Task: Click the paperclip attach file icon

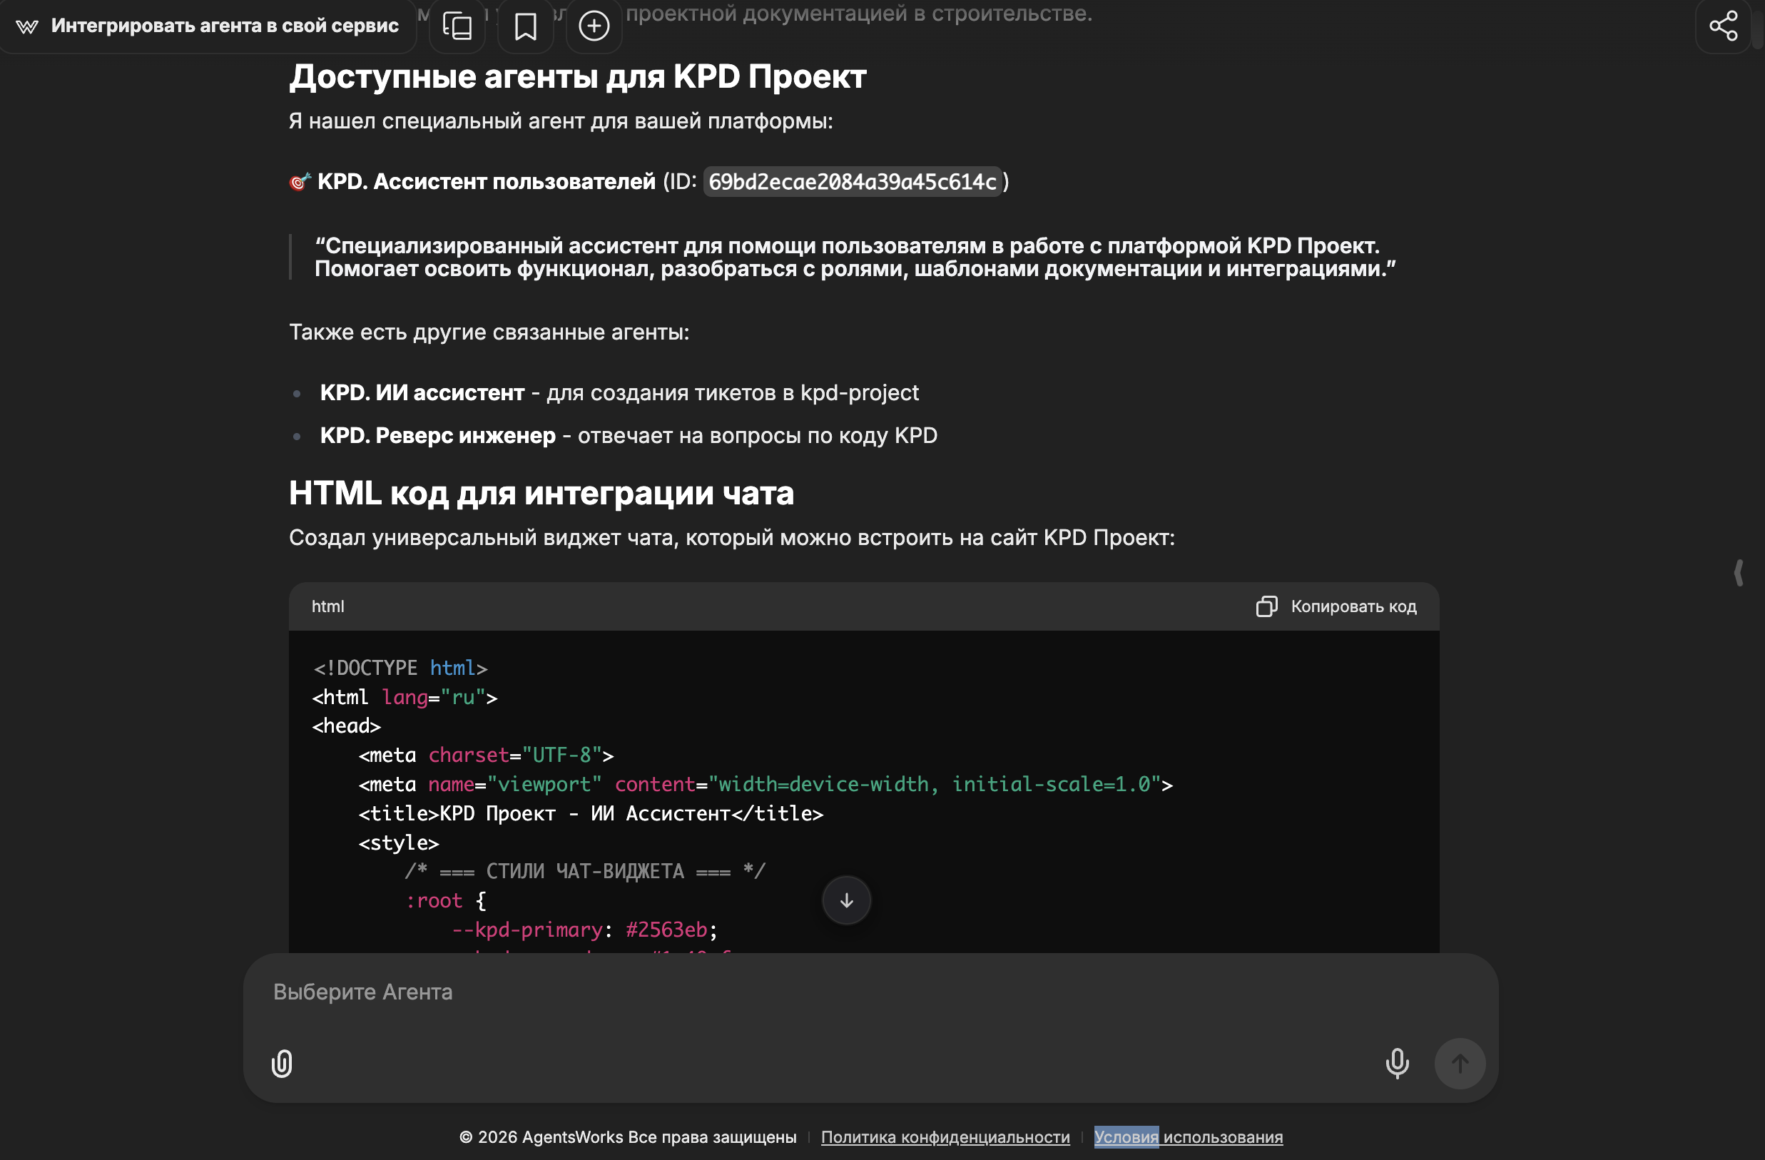Action: (x=282, y=1064)
